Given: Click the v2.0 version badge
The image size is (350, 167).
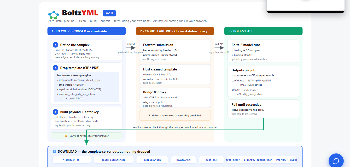Looking at the screenshot, I should (x=109, y=13).
